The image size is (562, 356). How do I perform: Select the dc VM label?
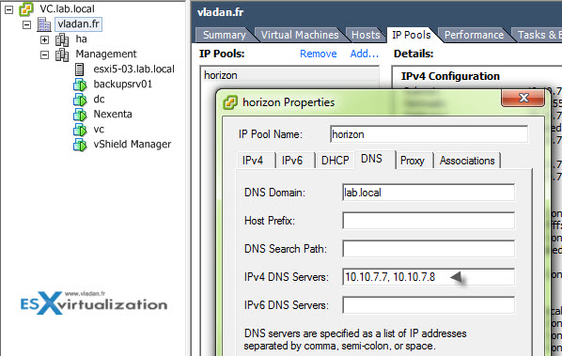(99, 100)
